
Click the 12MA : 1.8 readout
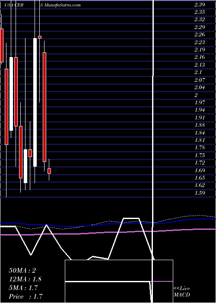[25, 279]
